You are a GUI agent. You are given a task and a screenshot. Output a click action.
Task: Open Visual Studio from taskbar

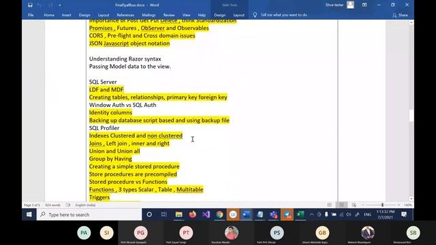click(206, 214)
